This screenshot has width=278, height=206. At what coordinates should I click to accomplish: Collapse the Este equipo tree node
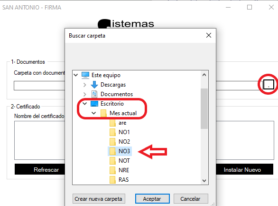(76, 75)
